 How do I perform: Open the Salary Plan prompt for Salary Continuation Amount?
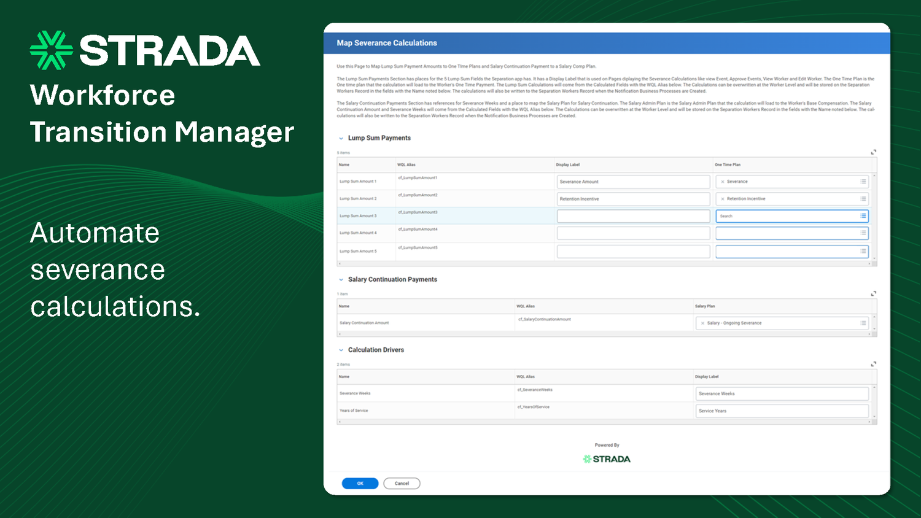862,323
